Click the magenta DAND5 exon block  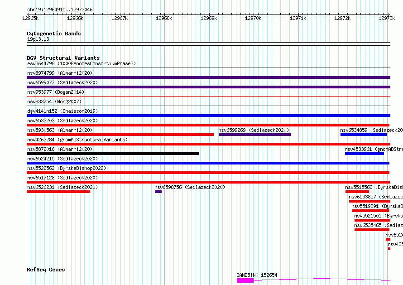point(245,280)
